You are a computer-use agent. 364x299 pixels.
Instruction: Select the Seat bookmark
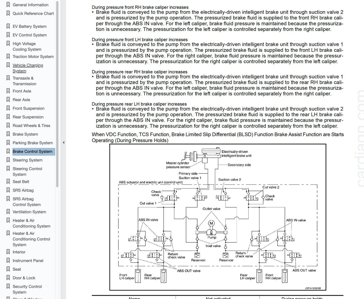click(x=17, y=269)
